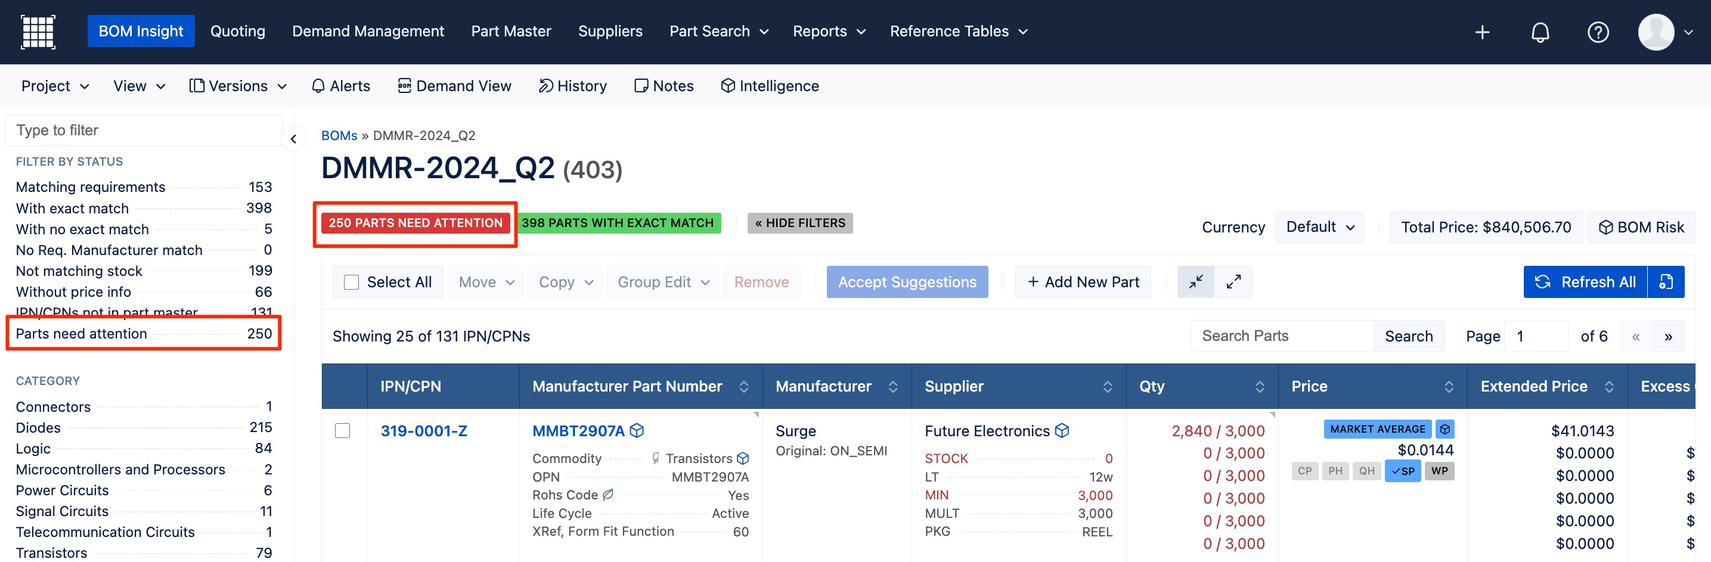The image size is (1711, 562).
Task: Click the collapse rows arrows icon
Action: 1195,282
